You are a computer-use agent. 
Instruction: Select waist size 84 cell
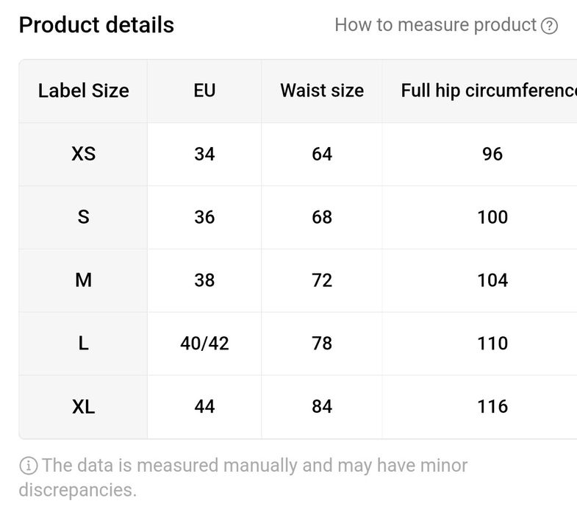tap(322, 407)
